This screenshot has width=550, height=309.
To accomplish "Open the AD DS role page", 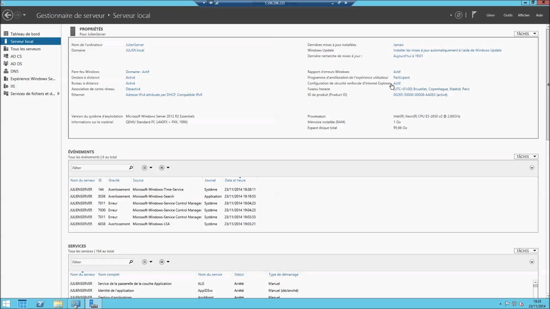I will point(16,64).
